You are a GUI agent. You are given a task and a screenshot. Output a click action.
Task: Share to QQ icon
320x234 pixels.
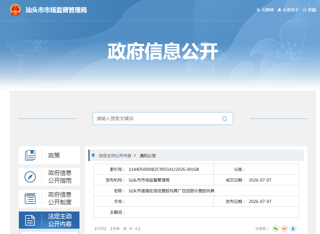click(293, 228)
